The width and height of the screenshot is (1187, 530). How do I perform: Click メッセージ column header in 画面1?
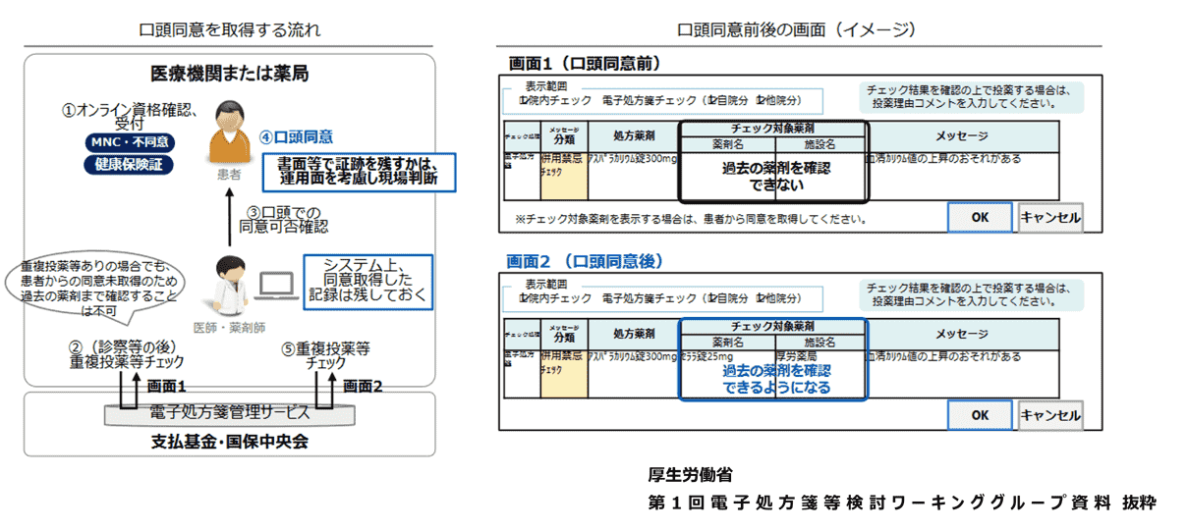click(962, 136)
